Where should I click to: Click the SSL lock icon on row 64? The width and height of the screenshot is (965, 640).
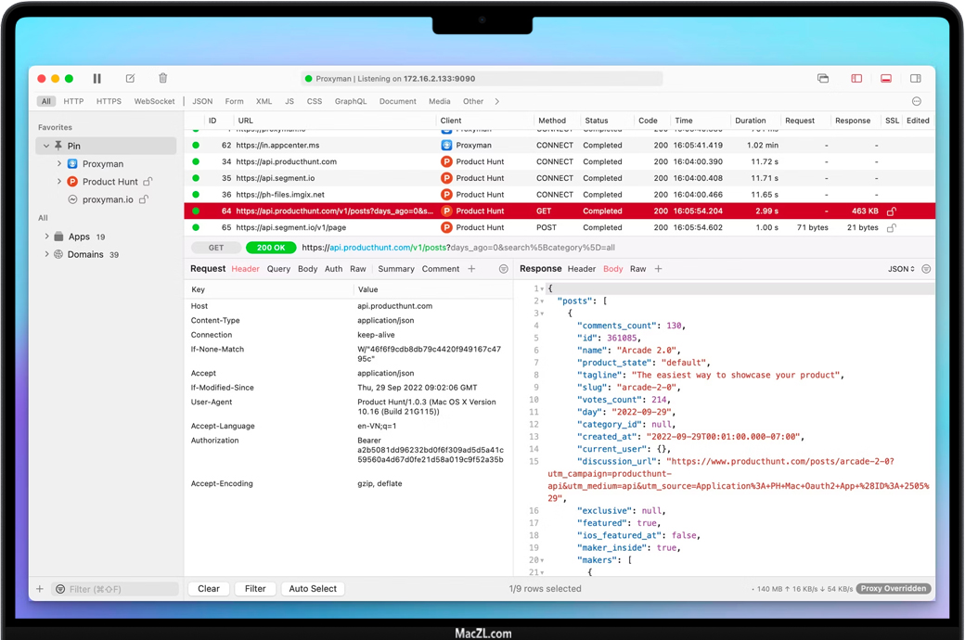pyautogui.click(x=892, y=211)
